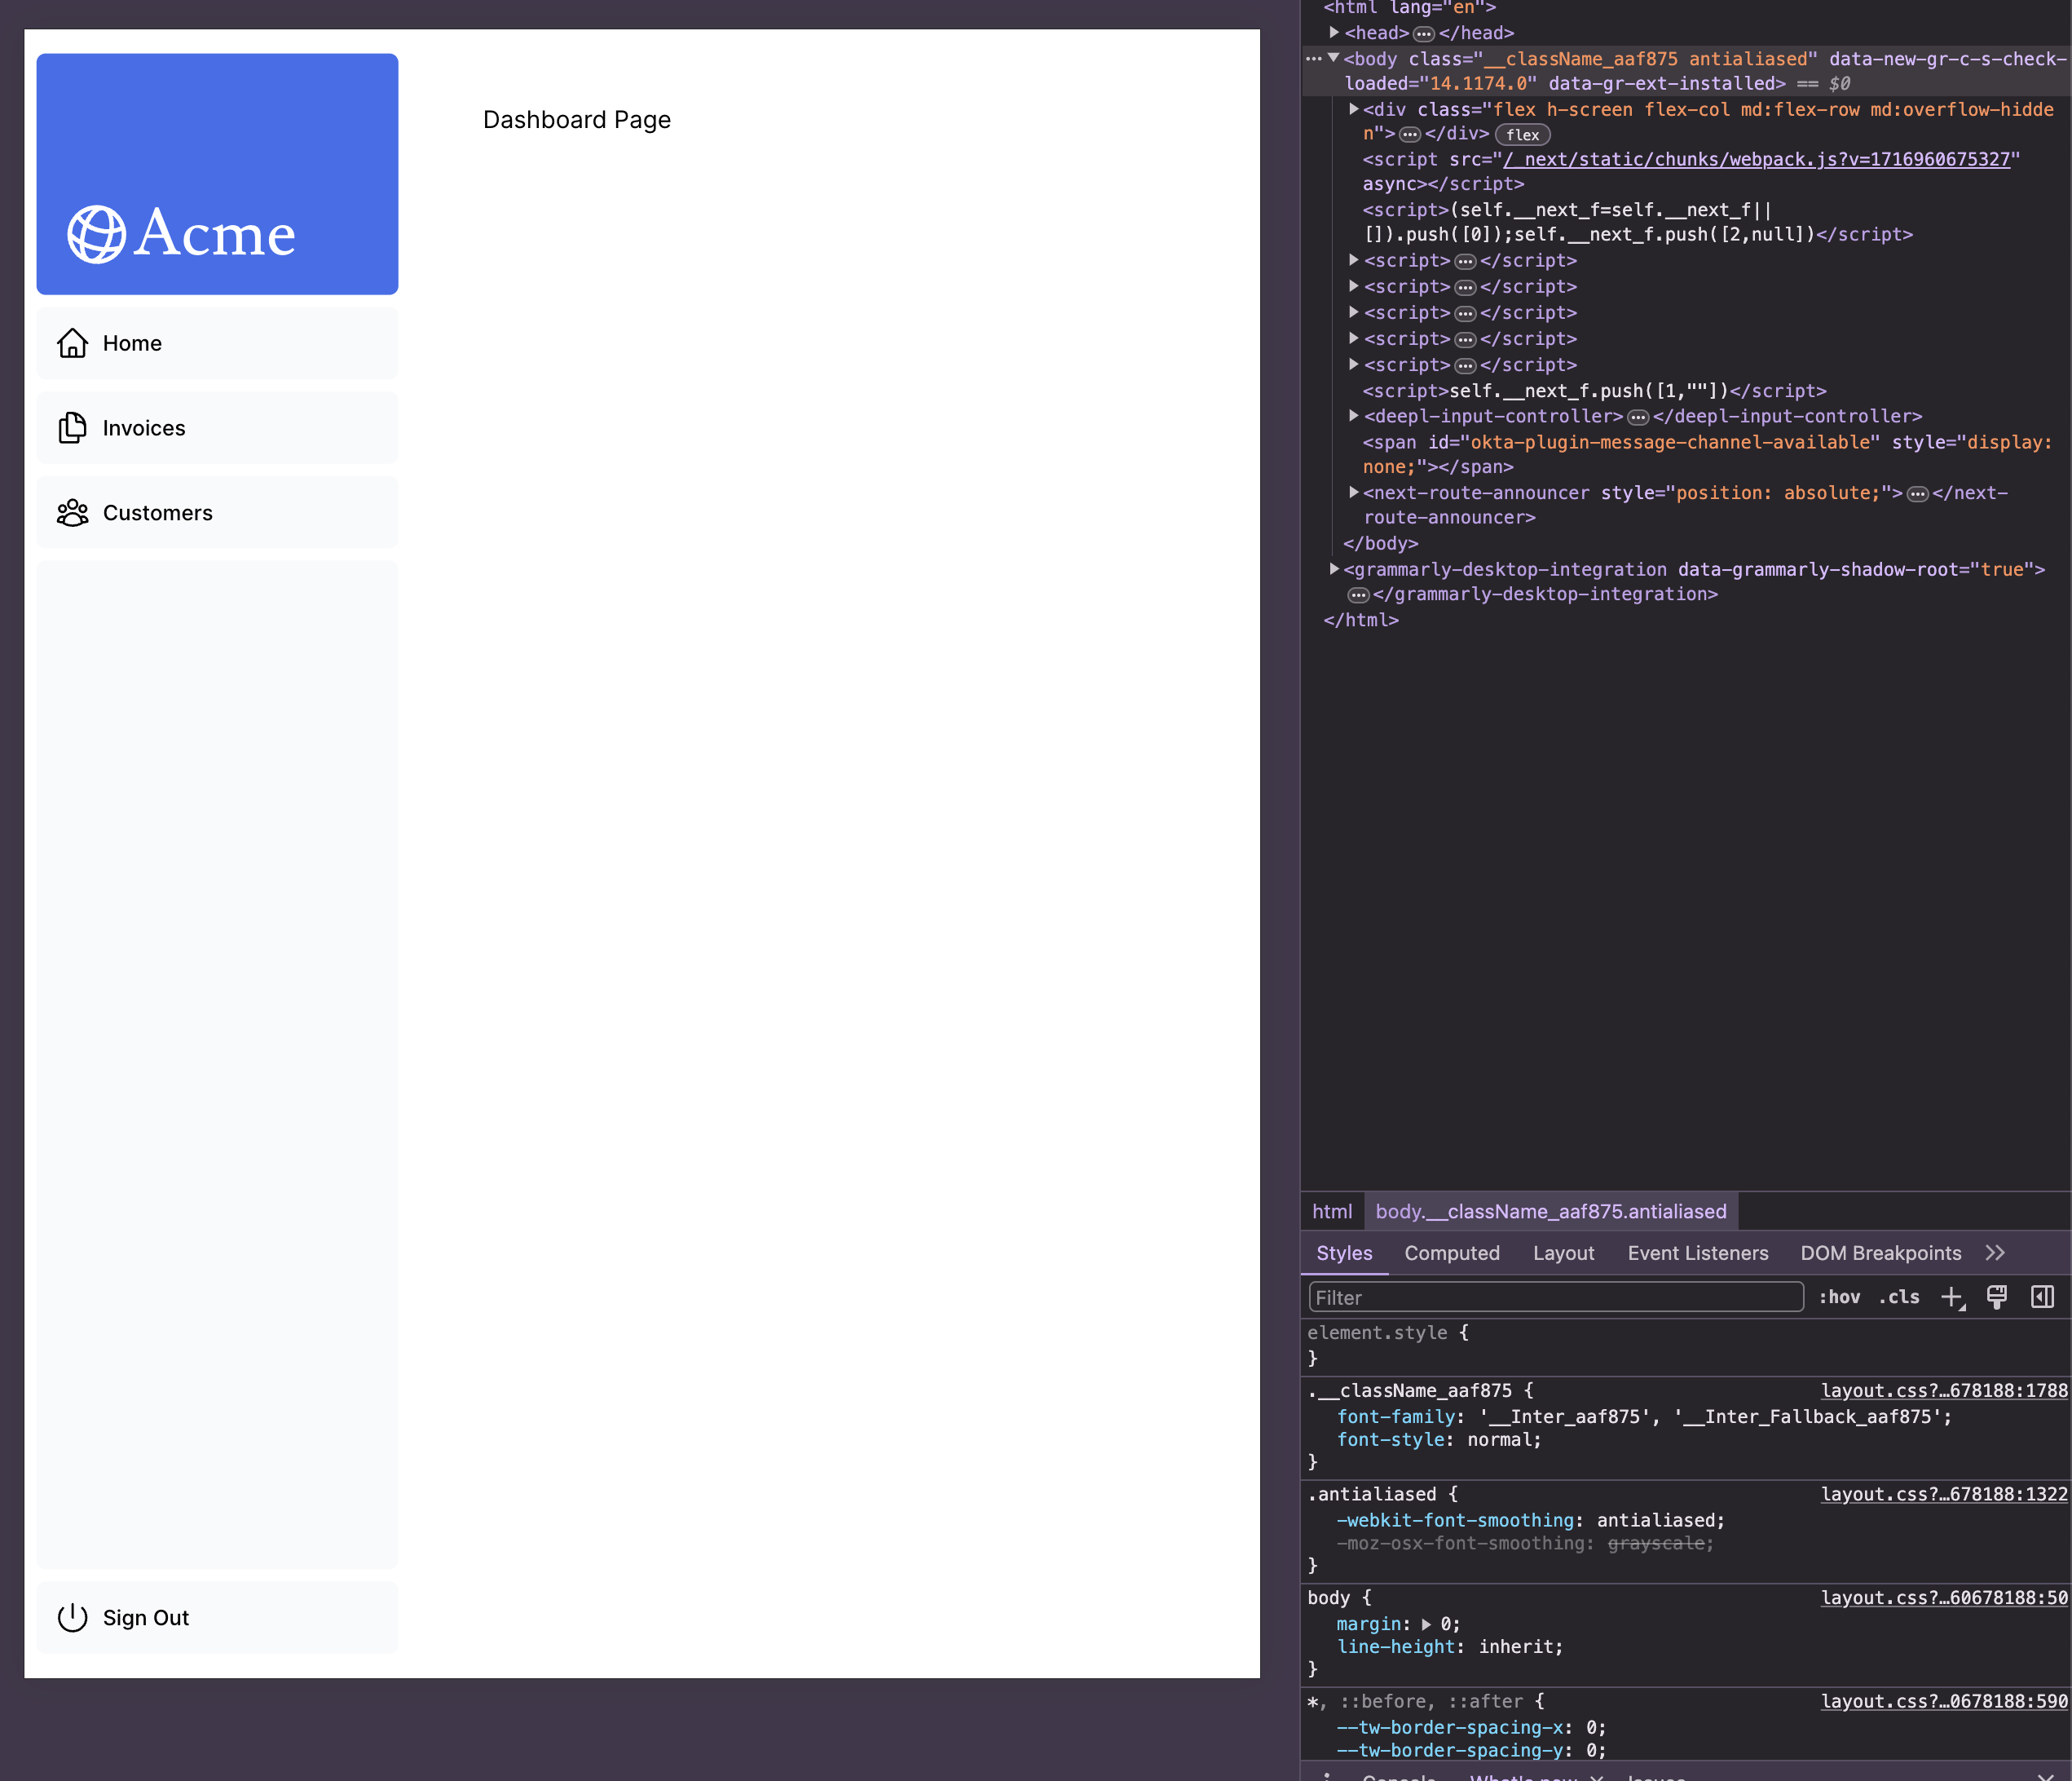The height and width of the screenshot is (1781, 2072).
Task: Click the Sign Out power icon
Action: pyautogui.click(x=72, y=1618)
